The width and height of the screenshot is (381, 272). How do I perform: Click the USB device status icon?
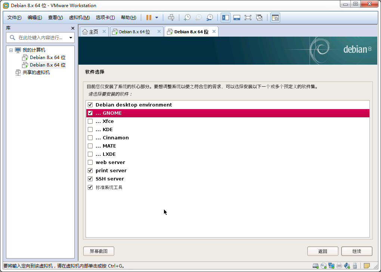pos(355,266)
